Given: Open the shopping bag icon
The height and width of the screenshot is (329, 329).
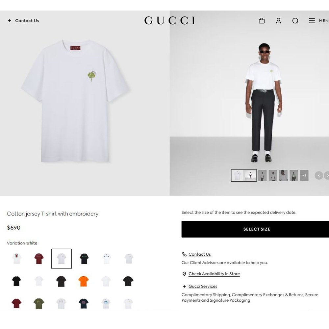Looking at the screenshot, I should pyautogui.click(x=262, y=20).
